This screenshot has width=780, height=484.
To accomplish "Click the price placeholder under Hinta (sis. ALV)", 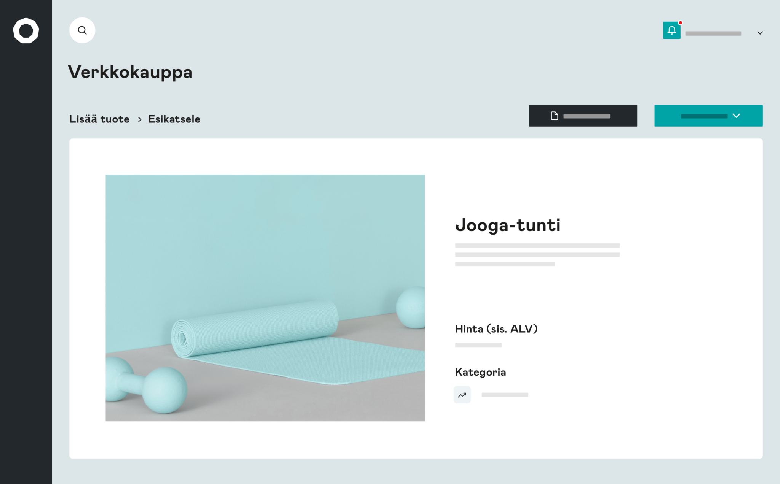I will (x=478, y=344).
